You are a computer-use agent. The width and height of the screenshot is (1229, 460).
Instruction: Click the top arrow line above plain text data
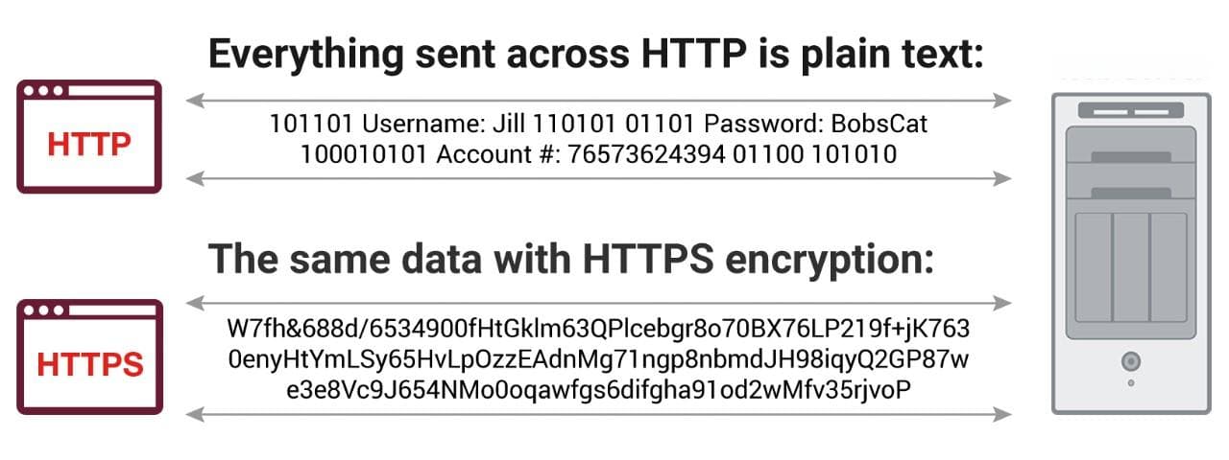click(599, 100)
